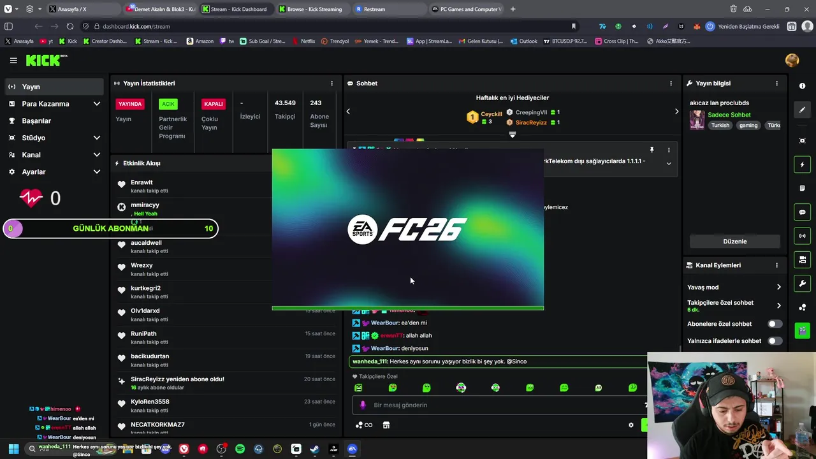Viewport: 816px width, 459px height.
Task: Select Yayın in the left sidebar
Action: tap(54, 87)
